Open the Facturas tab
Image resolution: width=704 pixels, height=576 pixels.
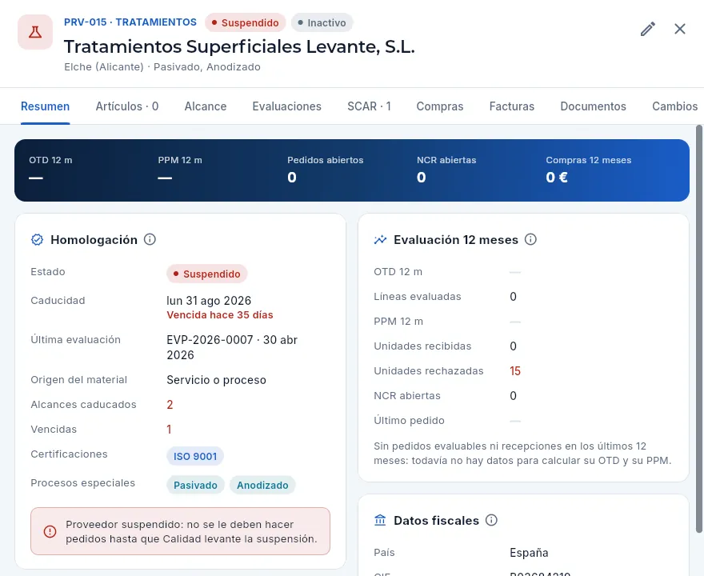coord(512,106)
